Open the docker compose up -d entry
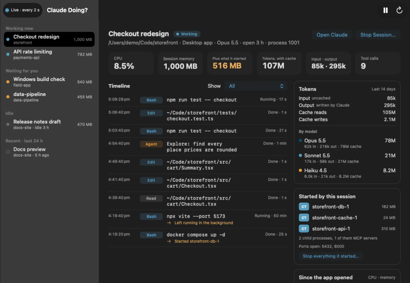Viewport: 410px width, 283px height. coord(198,237)
